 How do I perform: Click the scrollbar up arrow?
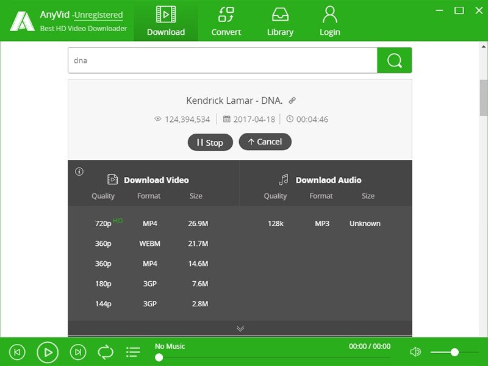484,47
